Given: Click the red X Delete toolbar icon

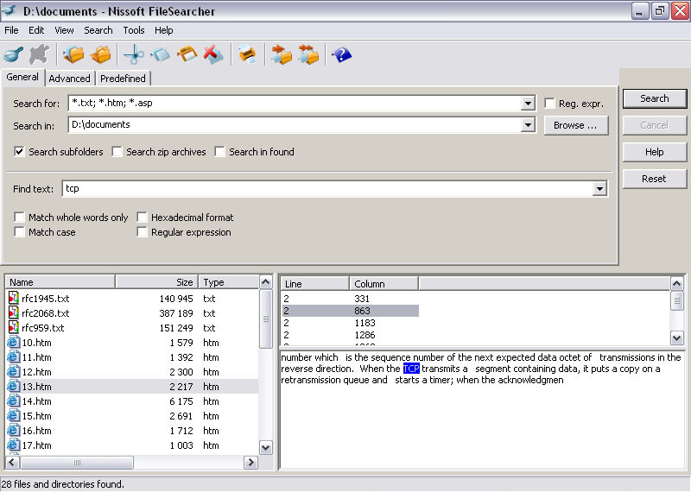Looking at the screenshot, I should pyautogui.click(x=213, y=54).
